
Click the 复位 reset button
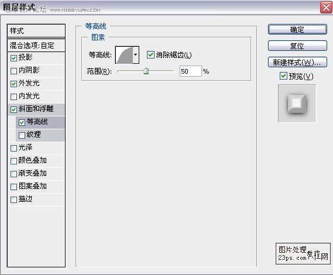pyautogui.click(x=297, y=46)
